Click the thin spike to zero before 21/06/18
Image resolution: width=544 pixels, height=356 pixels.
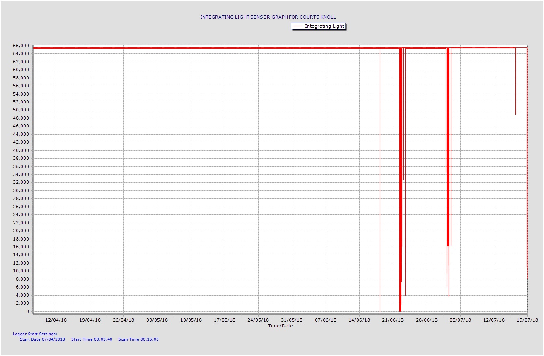click(x=380, y=186)
